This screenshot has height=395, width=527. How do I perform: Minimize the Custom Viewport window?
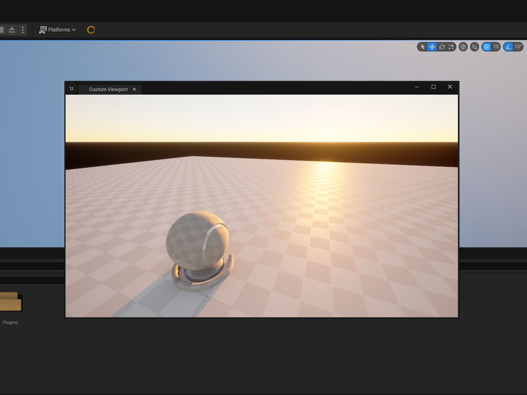(417, 87)
